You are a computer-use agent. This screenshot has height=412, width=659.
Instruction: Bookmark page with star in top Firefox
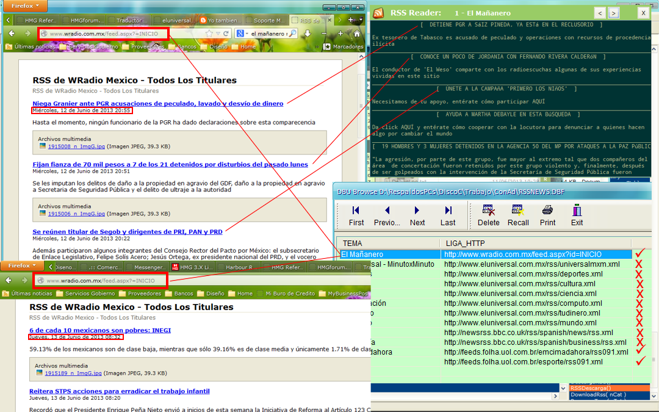(x=209, y=33)
